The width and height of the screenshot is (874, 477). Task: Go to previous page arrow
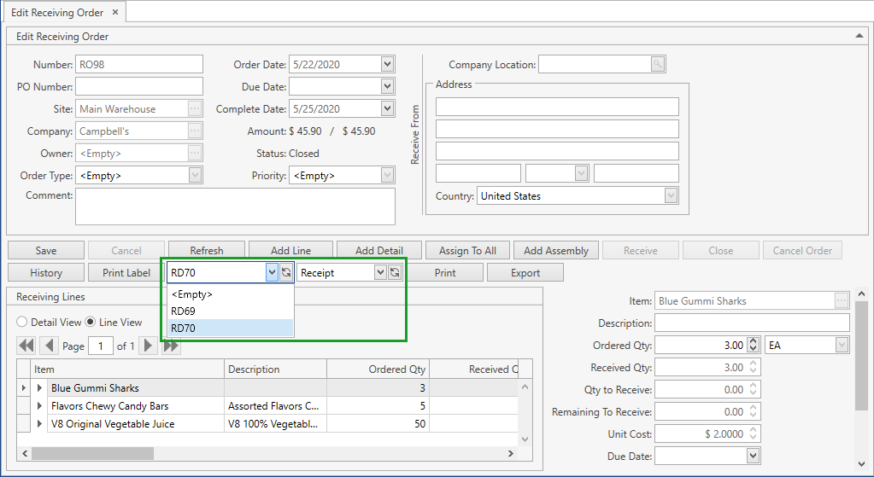click(49, 346)
